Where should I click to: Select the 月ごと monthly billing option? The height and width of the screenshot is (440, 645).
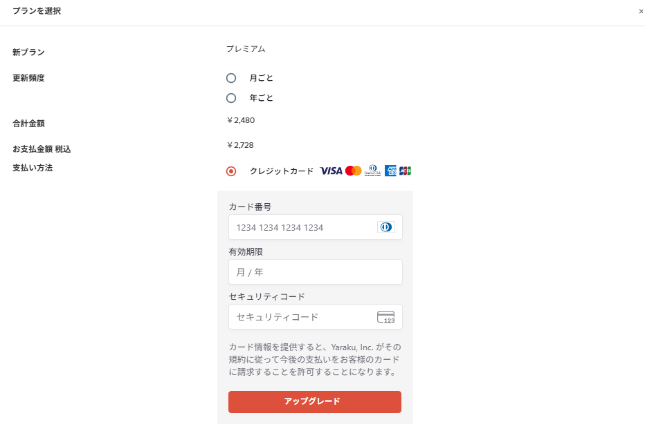(x=231, y=78)
